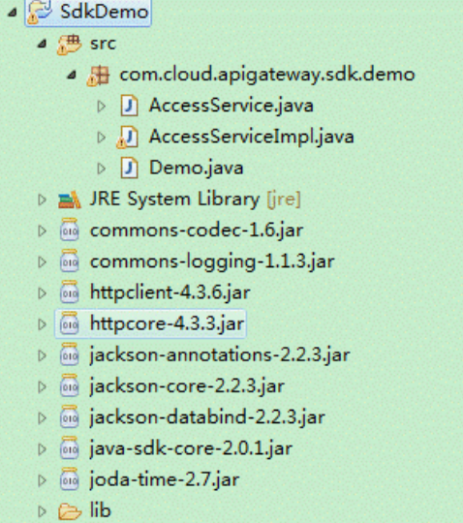Click the java-sdk-core-2.0.1.jar jar icon
Viewport: 463px width, 523px height.
[70, 448]
